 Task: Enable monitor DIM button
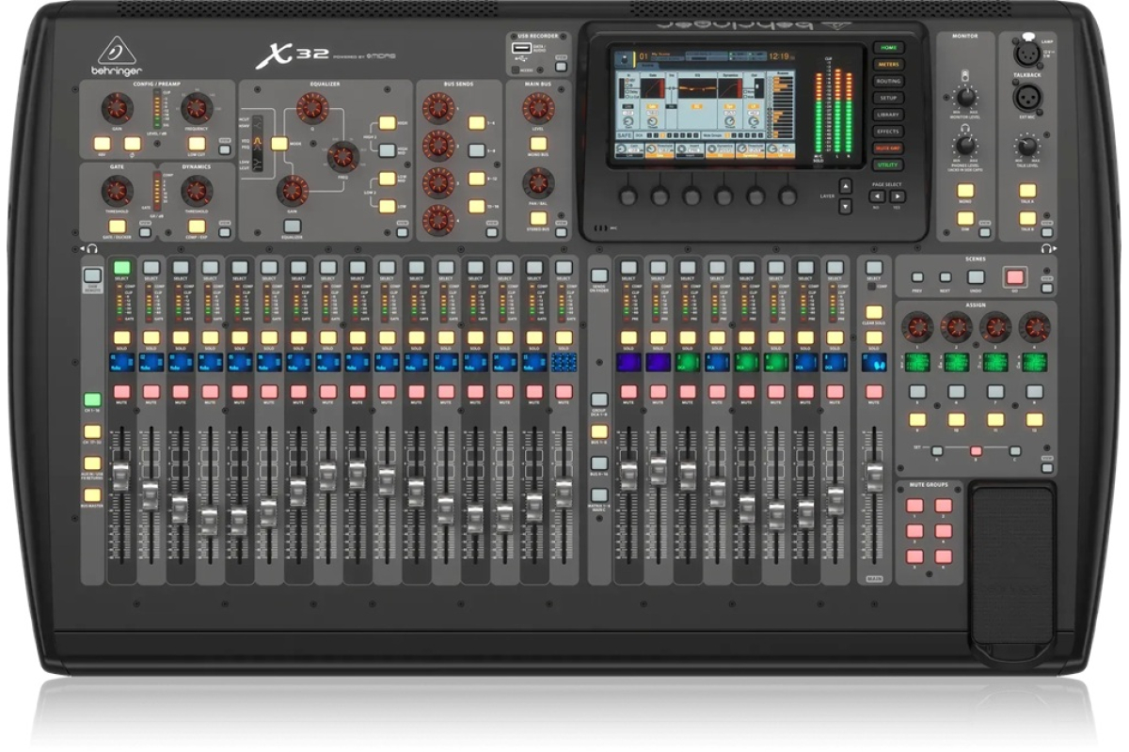965,218
